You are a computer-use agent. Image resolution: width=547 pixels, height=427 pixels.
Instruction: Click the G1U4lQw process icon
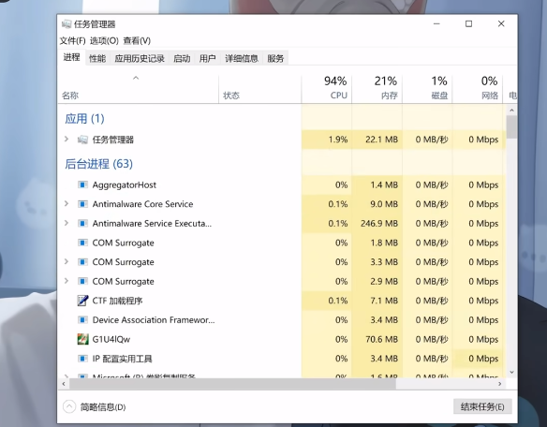82,339
